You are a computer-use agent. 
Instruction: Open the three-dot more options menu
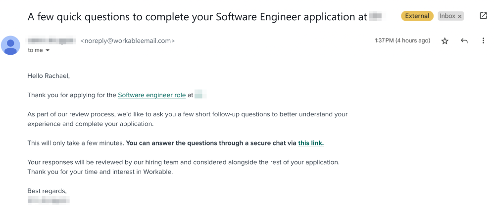(x=483, y=41)
